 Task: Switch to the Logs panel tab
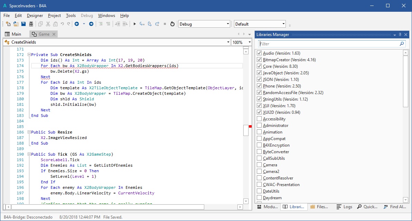pyautogui.click(x=344, y=207)
